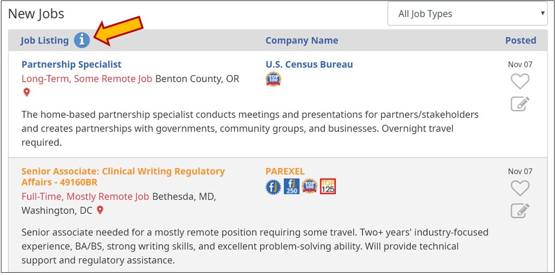555x275 pixels.
Task: Open the PAREXEL company profile
Action: point(285,171)
